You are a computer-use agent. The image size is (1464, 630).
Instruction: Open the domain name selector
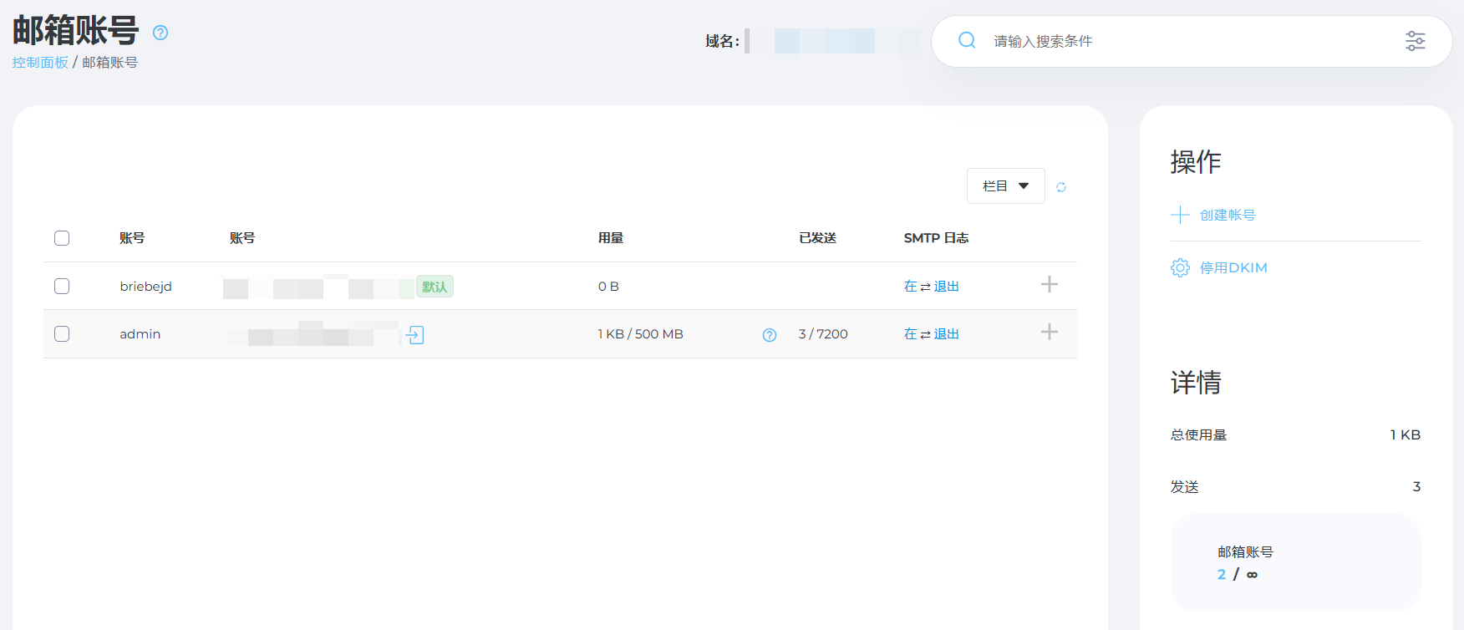pyautogui.click(x=831, y=41)
